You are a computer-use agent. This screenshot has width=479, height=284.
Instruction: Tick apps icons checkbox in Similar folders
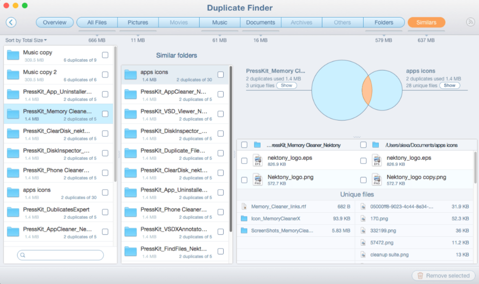tap(220, 75)
